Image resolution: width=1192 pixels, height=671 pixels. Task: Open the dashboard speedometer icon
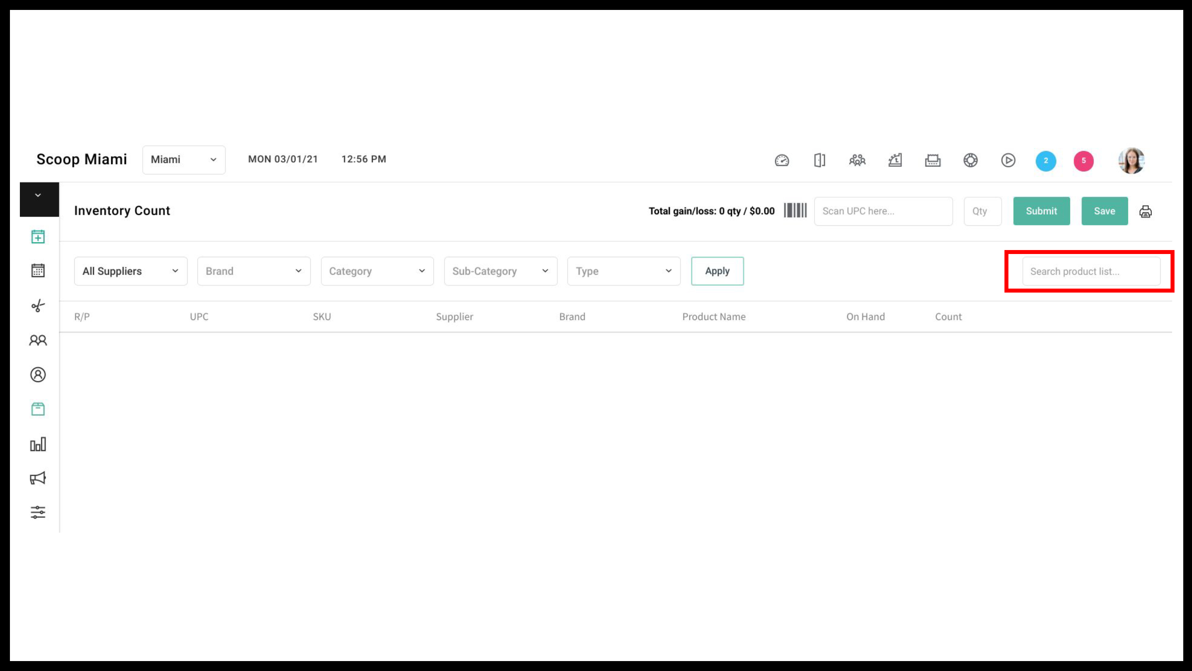tap(782, 160)
